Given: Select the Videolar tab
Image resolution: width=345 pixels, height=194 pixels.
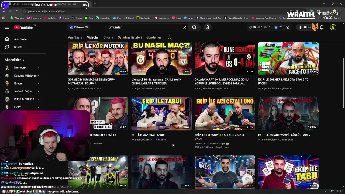Looking at the screenshot, I should (x=93, y=37).
